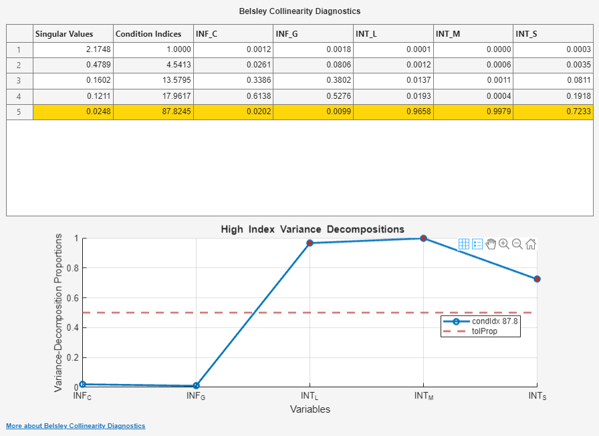The image size is (599, 436).
Task: Click the INT_M column header
Action: [x=473, y=33]
